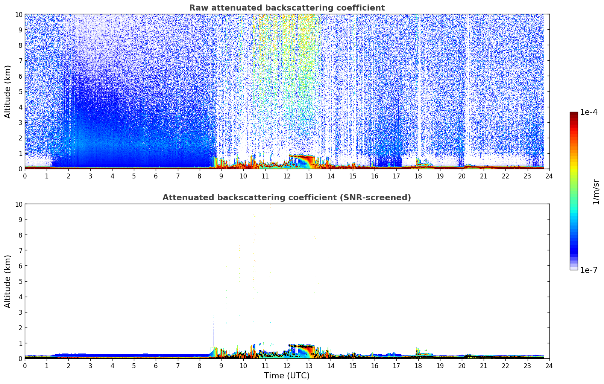Click the raw plot's 'Altitude (km)' label
The width and height of the screenshot is (604, 384).
(x=8, y=91)
